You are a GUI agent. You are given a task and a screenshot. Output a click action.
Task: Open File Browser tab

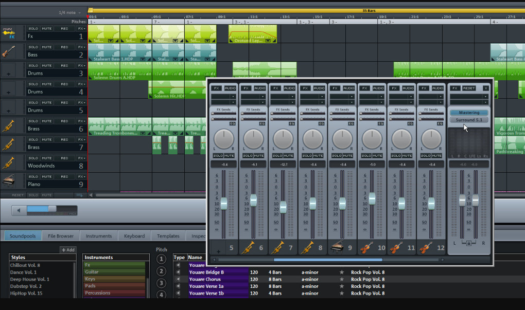pos(61,236)
